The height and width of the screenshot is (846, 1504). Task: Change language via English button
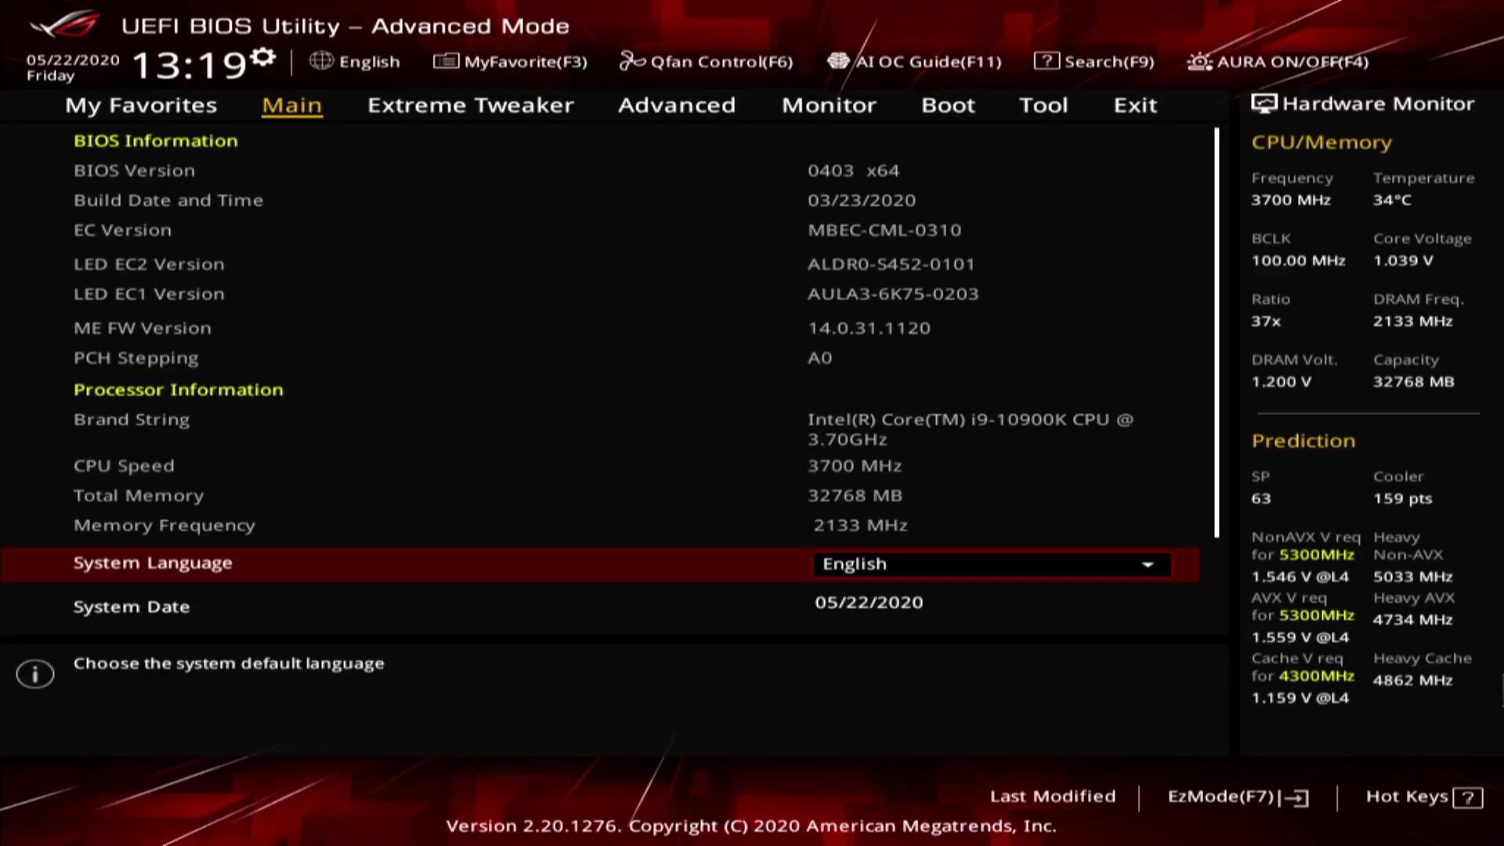coord(355,61)
